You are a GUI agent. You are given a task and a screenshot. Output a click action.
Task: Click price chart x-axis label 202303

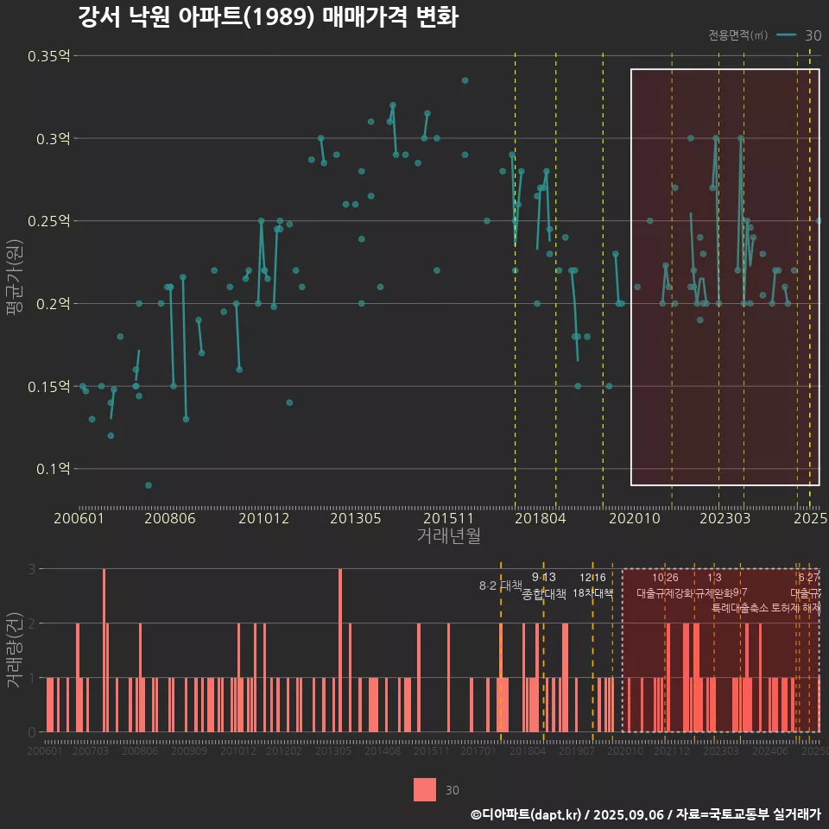(725, 518)
